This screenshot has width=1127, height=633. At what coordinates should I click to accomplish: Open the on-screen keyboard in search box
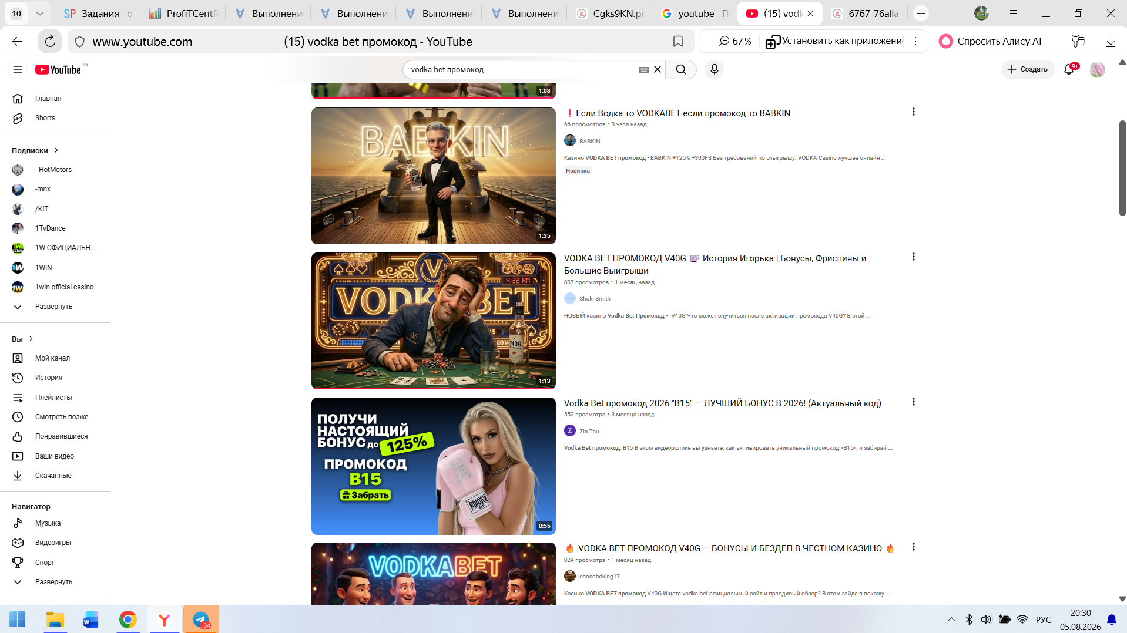click(644, 69)
